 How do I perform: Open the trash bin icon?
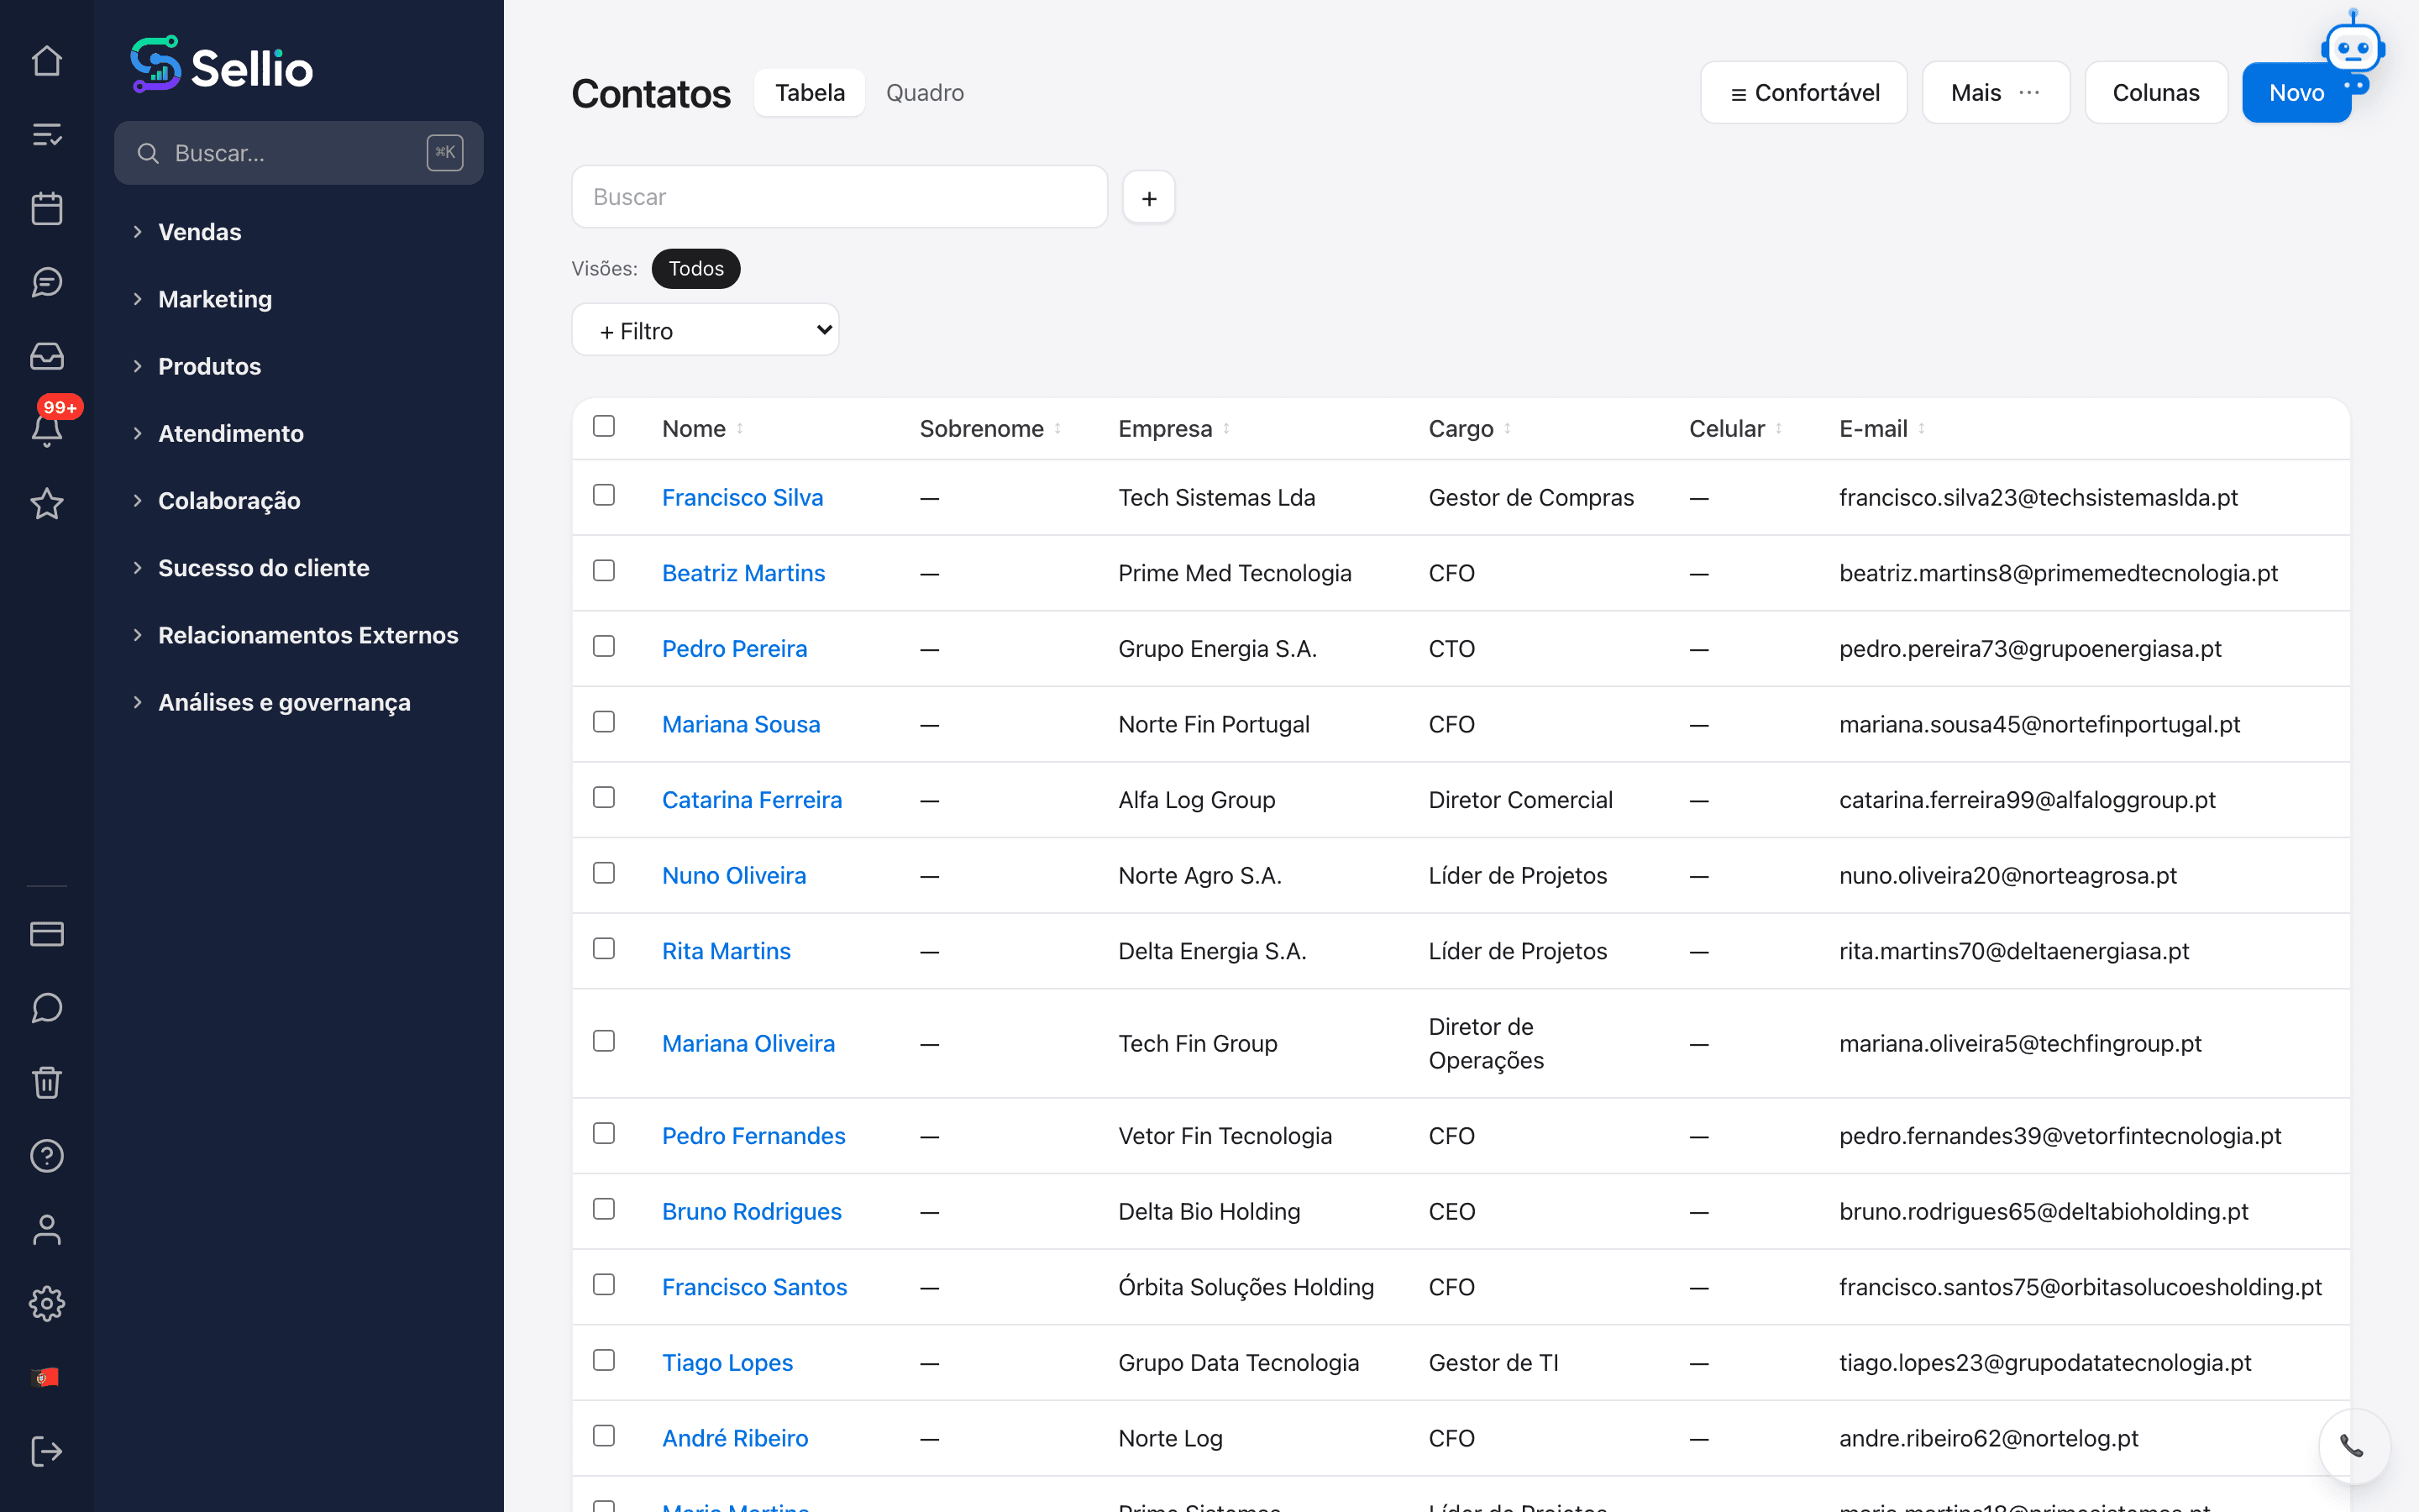[47, 1082]
